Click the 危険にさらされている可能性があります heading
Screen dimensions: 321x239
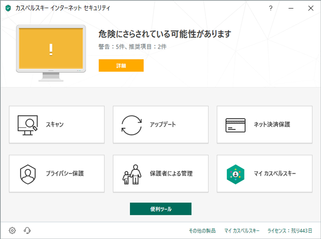coord(165,34)
